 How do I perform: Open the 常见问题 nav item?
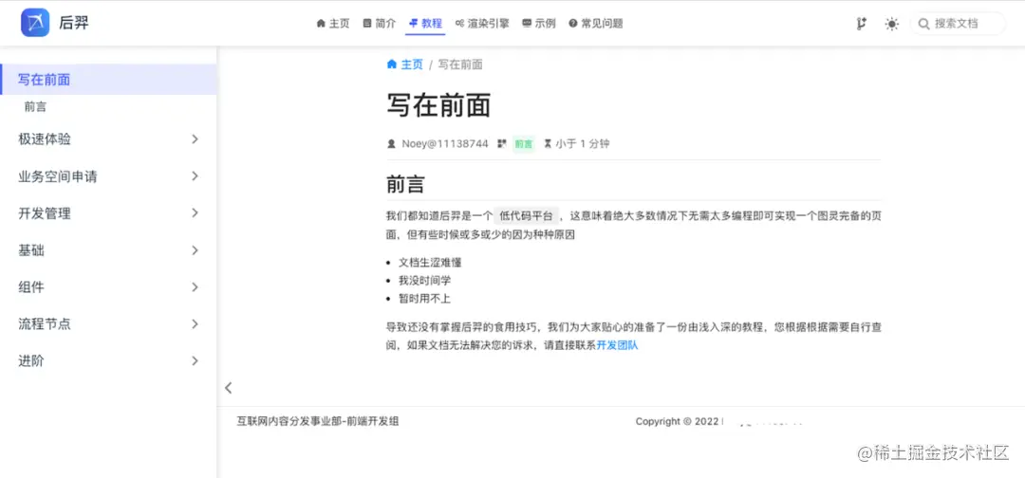(595, 24)
